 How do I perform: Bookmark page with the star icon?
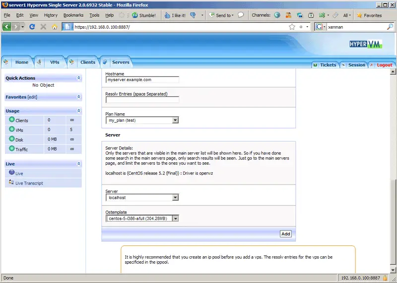(292, 27)
